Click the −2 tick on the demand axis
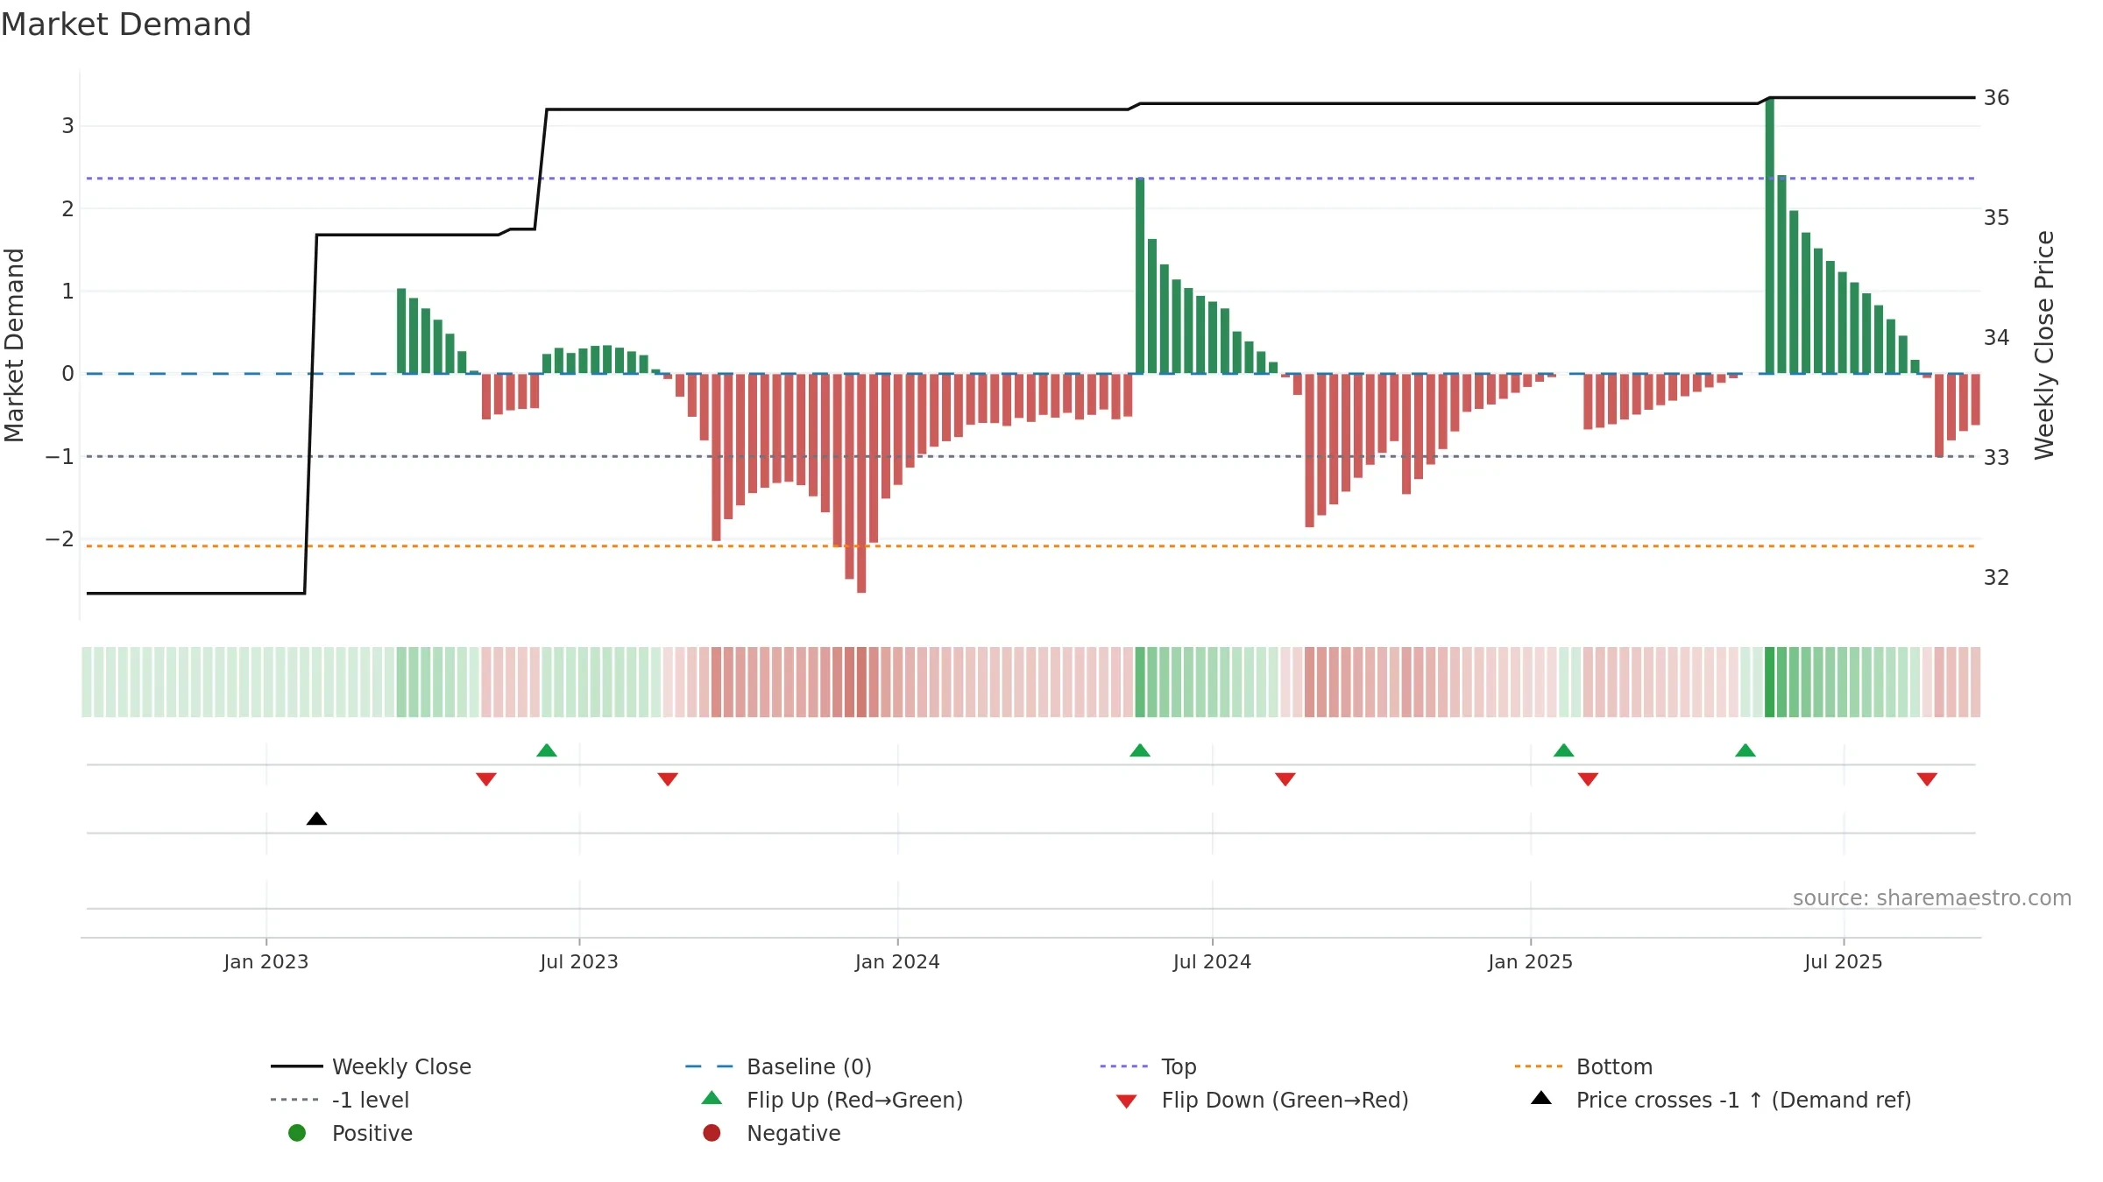The height and width of the screenshot is (1182, 2103). coord(60,539)
